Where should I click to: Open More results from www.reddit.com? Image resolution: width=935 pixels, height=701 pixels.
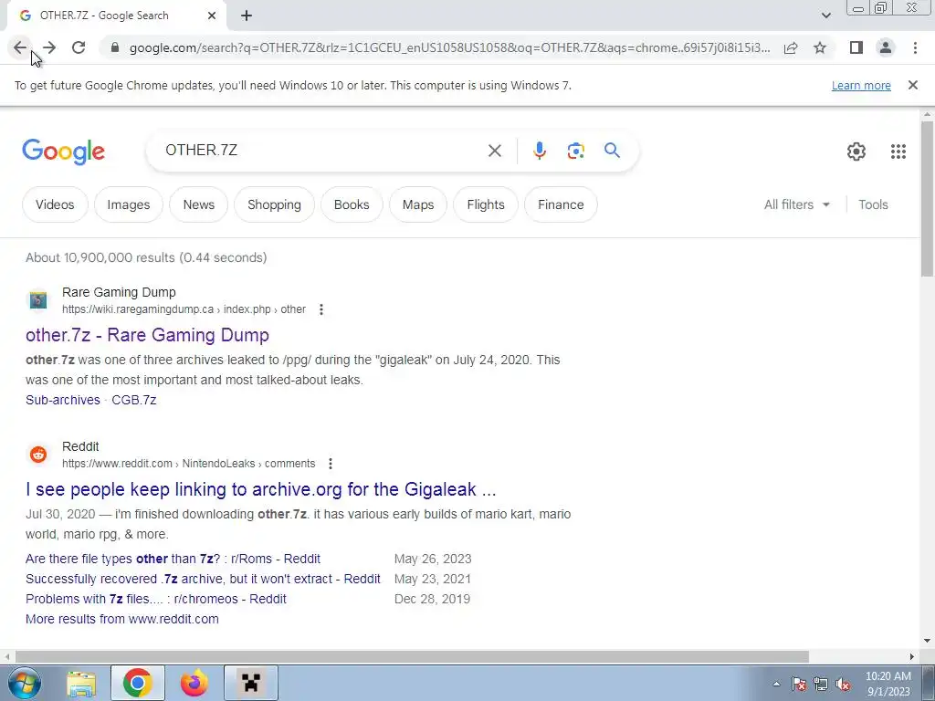122,620
